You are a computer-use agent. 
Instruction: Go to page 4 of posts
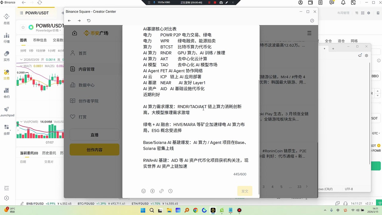272,187
